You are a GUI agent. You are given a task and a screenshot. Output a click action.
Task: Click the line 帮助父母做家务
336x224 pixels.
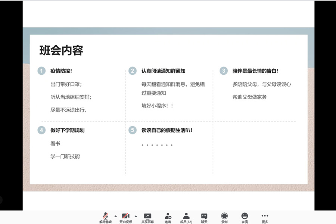(250, 97)
